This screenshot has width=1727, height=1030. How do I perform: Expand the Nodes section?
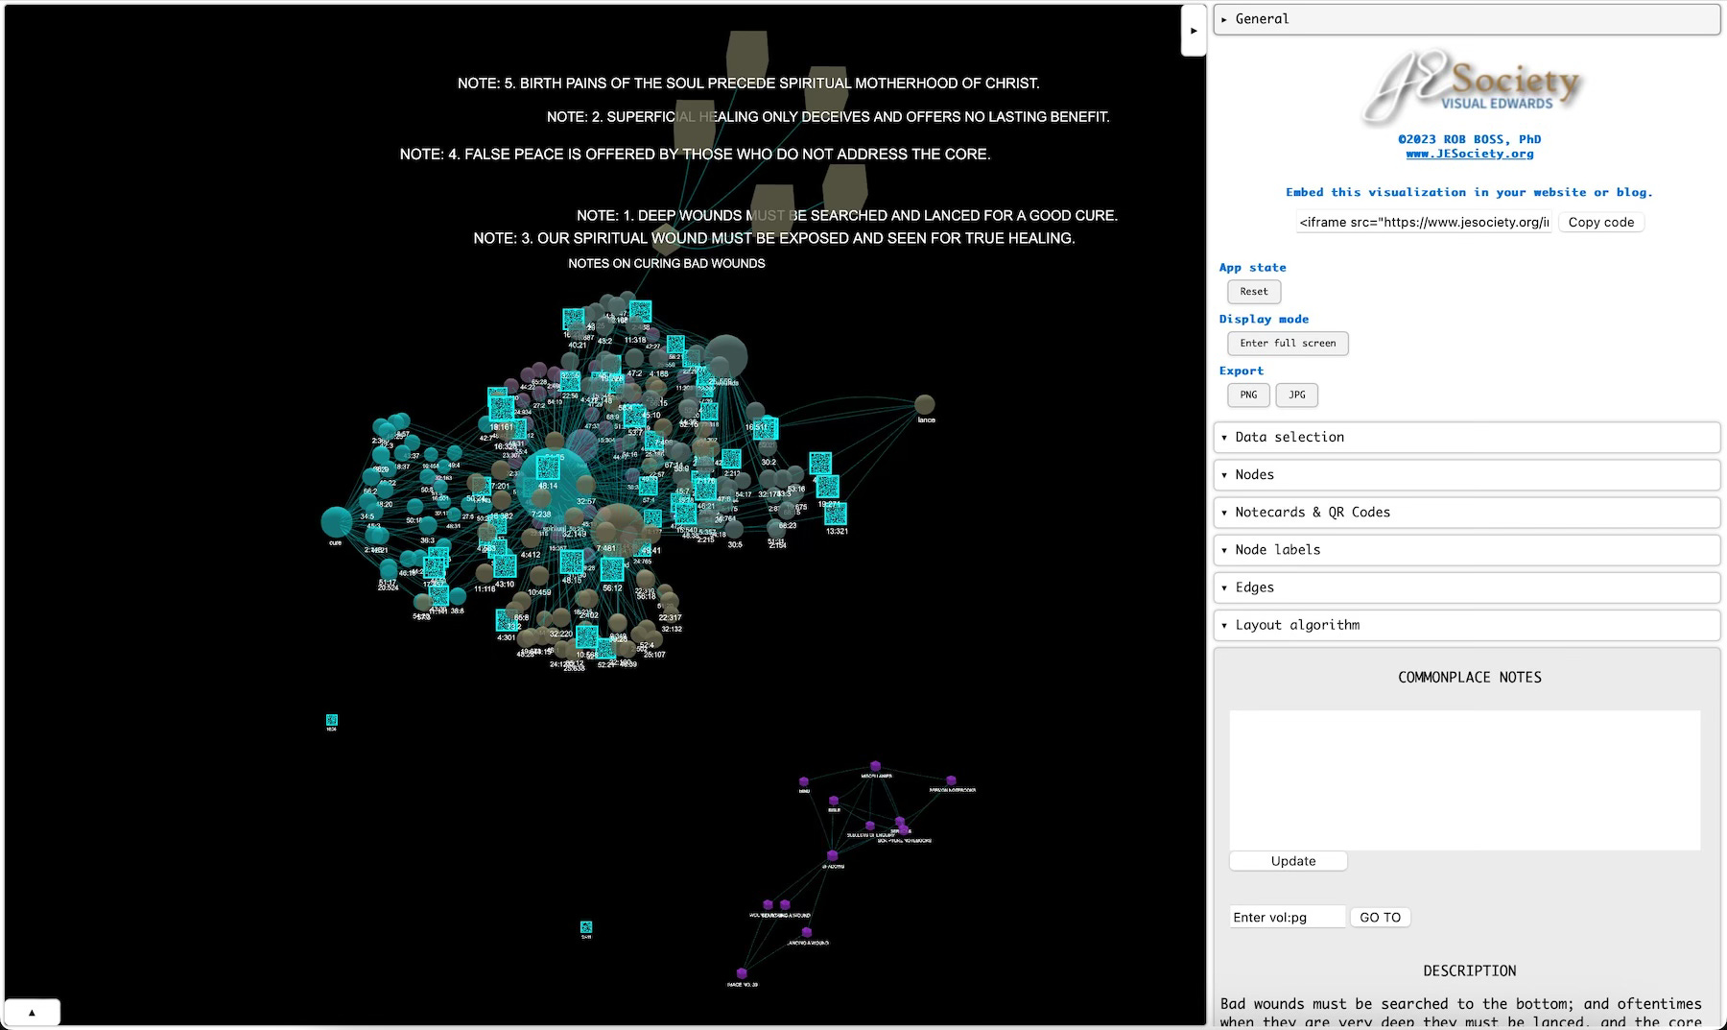[x=1466, y=474]
